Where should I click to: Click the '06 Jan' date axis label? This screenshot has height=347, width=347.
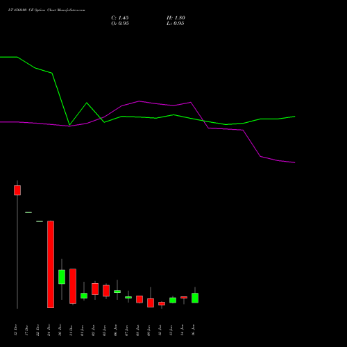tap(115, 330)
